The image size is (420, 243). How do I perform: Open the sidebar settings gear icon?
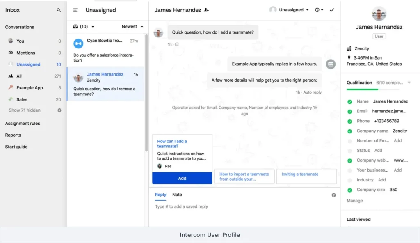pos(59,110)
